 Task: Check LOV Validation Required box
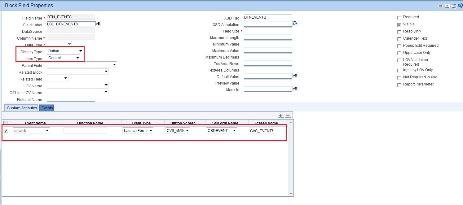[x=399, y=60]
